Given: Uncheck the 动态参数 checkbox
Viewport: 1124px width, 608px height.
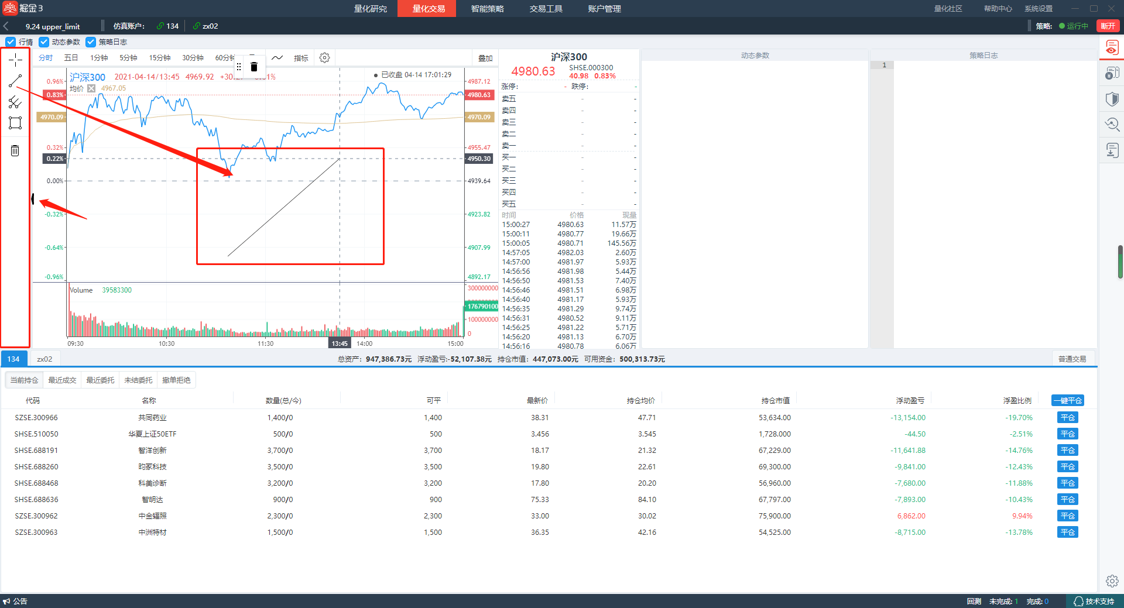Looking at the screenshot, I should pos(44,42).
